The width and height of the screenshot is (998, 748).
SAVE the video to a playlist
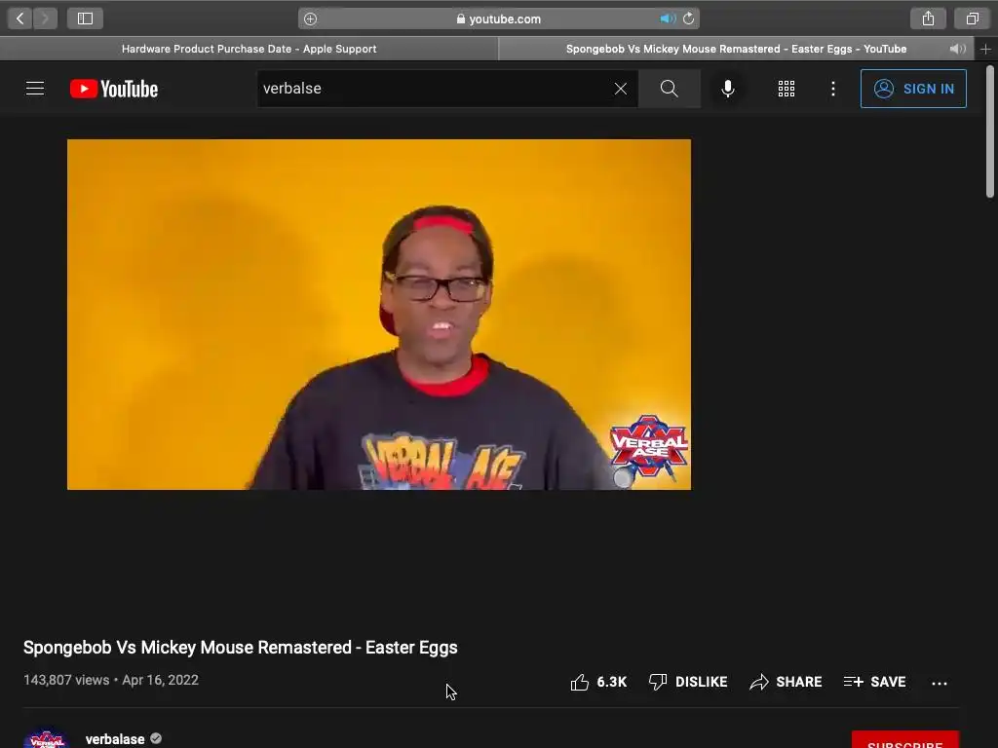coord(874,682)
